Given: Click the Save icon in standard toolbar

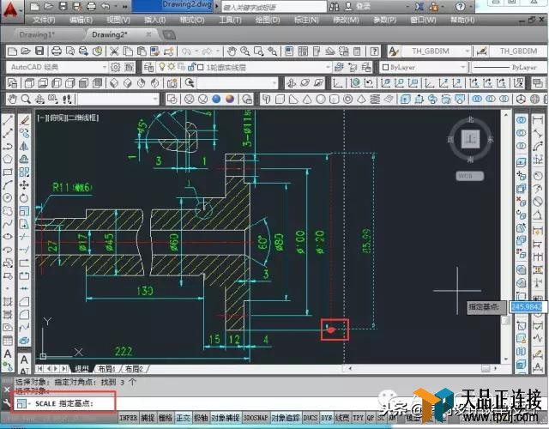Looking at the screenshot, I should pyautogui.click(x=39, y=51).
